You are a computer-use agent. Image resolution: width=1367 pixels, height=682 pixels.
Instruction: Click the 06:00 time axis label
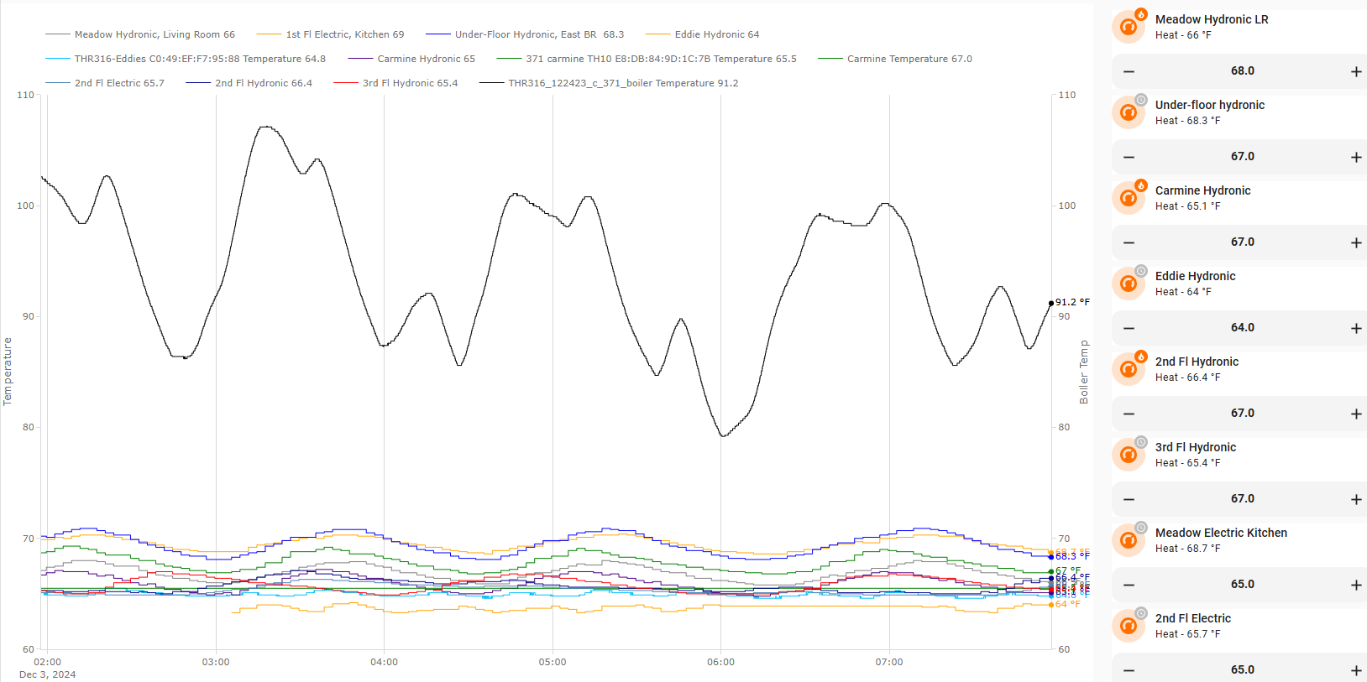[720, 662]
